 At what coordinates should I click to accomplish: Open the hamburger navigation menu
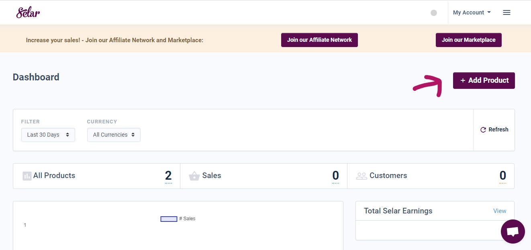[506, 12]
